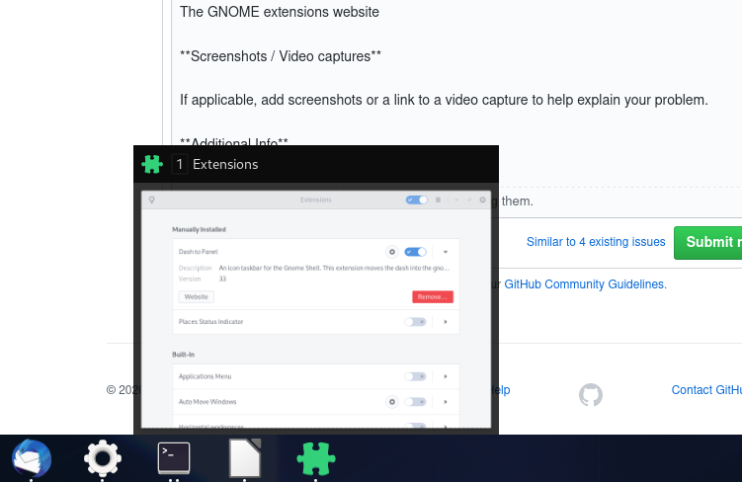Toggle Places Status Indicator switch in preview
The image size is (742, 482).
click(x=416, y=322)
